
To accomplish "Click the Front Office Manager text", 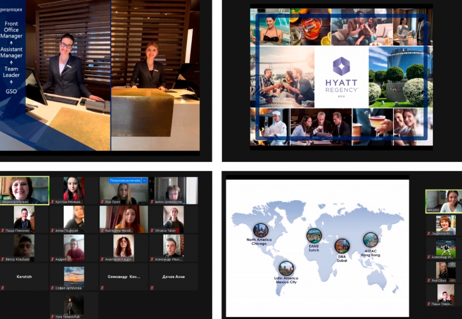I will point(11,30).
